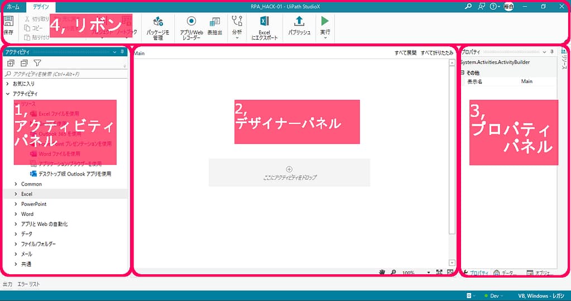
Task: Expand the Excel activity category
Action: (16, 194)
